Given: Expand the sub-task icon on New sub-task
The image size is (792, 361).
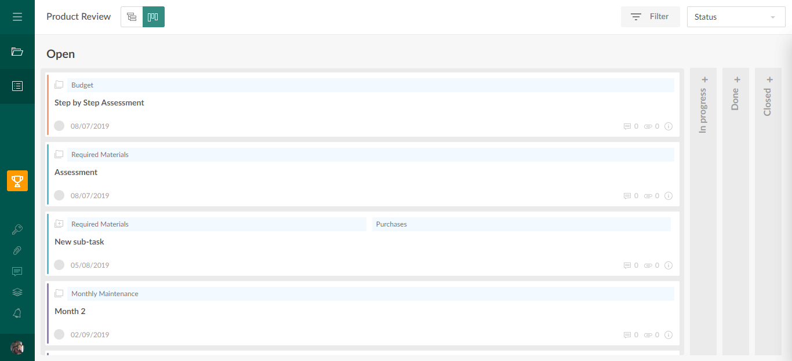Looking at the screenshot, I should tap(59, 224).
